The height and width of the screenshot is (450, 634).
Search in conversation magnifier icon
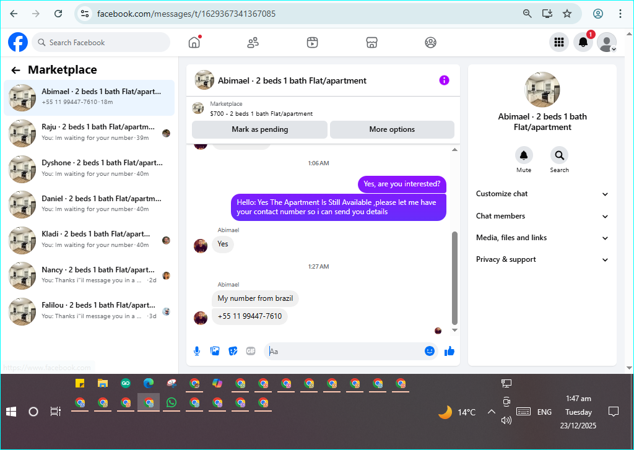coord(559,155)
